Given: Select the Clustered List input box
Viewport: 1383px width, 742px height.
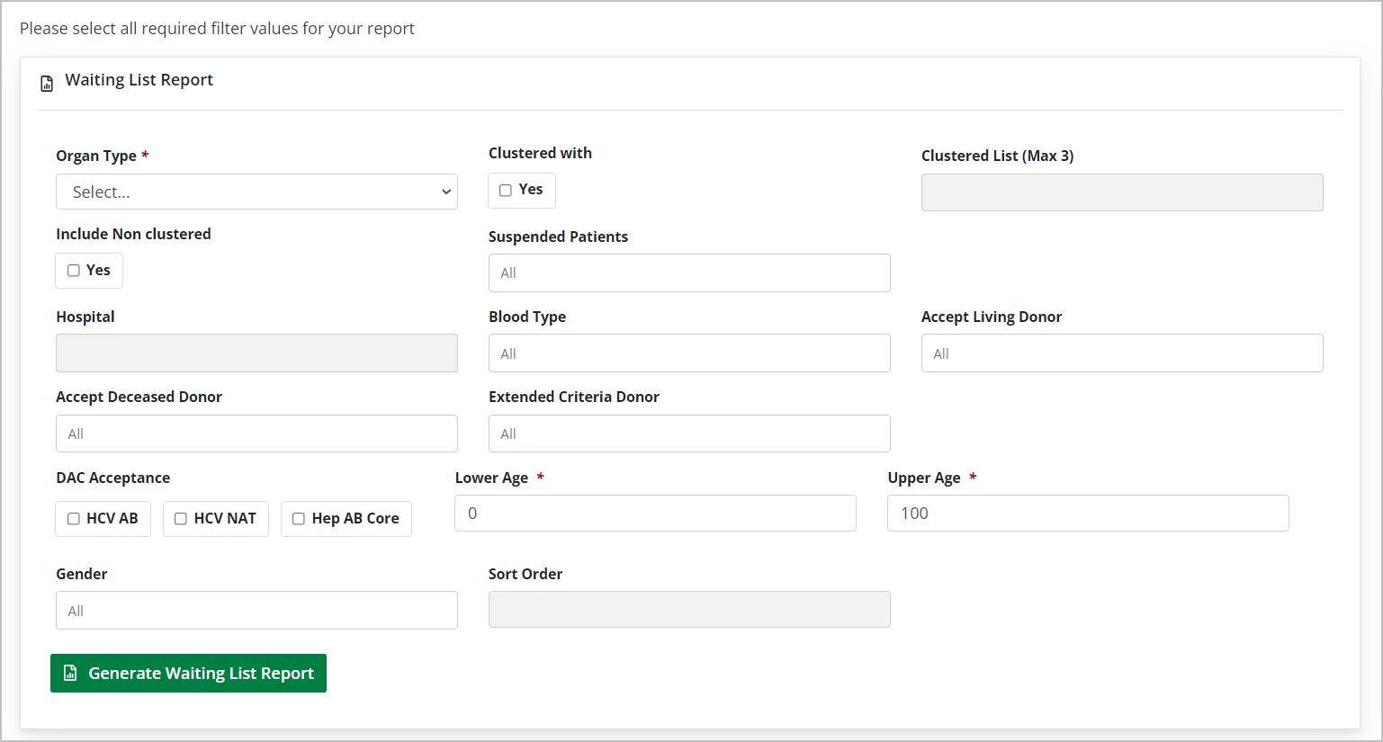Looking at the screenshot, I should click(x=1121, y=192).
